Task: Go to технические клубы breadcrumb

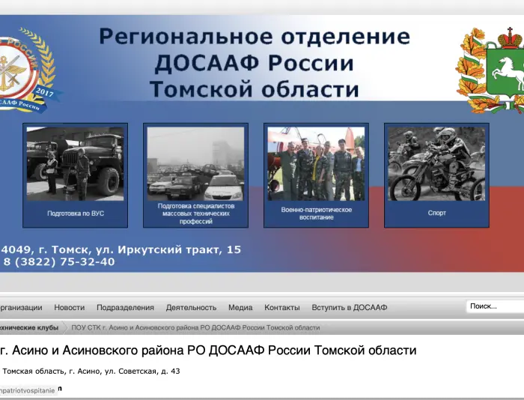Action: [29, 327]
